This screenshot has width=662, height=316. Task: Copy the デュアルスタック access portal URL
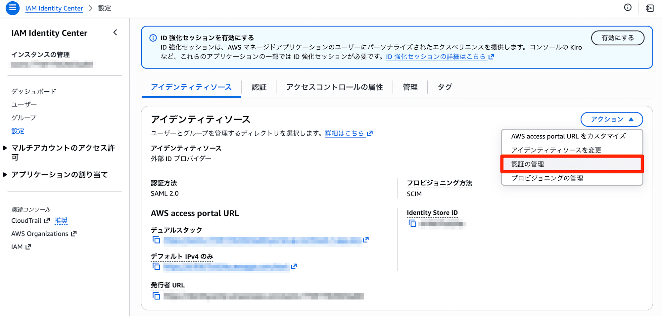[x=156, y=240]
